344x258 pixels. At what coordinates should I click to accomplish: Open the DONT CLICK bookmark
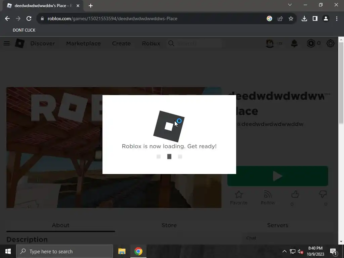point(24,30)
